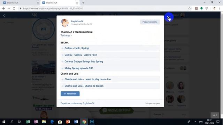
Task: Switch to Chrome on taskbar
Action: coord(84,122)
